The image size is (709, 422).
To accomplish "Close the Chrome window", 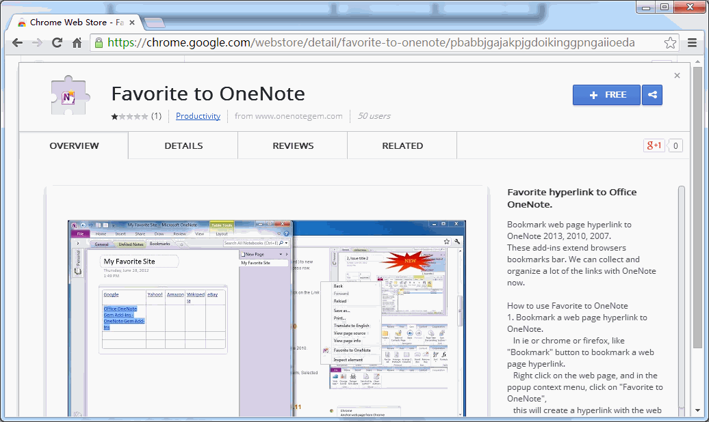I will pos(690,8).
